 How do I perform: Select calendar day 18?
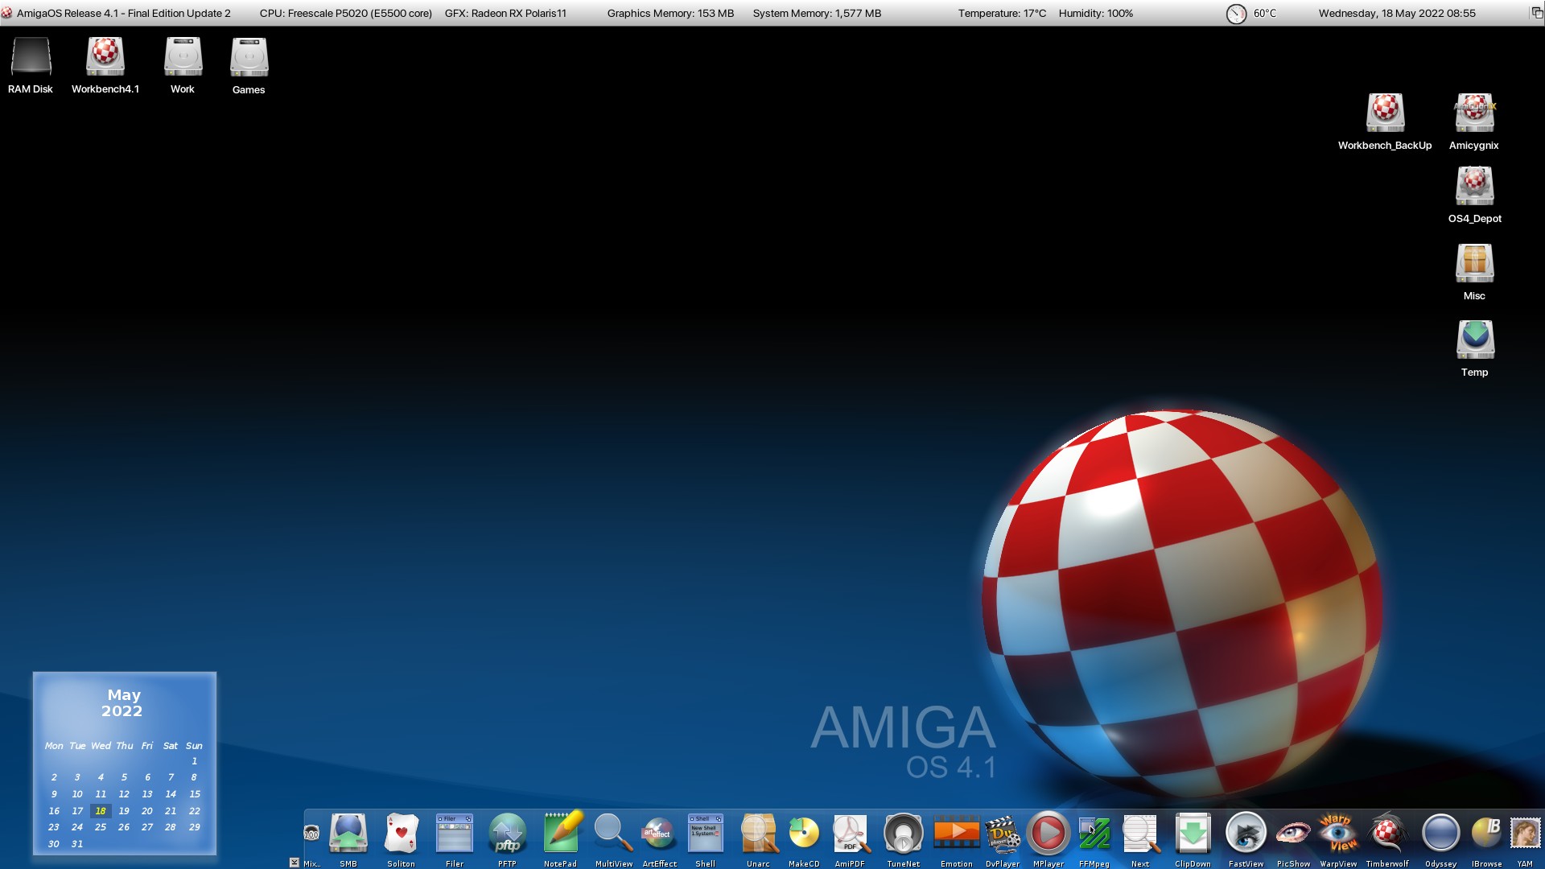[101, 811]
